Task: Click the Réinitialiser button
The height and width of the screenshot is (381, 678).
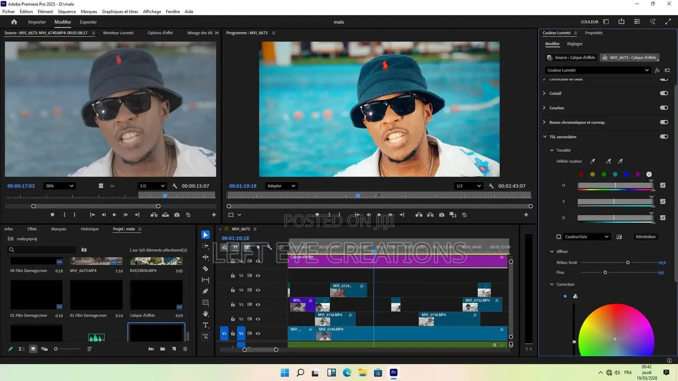Action: (x=645, y=237)
